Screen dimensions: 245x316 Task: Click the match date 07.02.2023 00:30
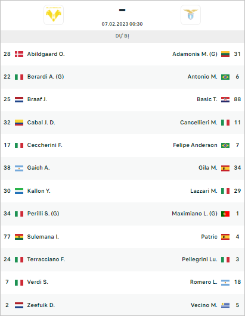coord(122,24)
